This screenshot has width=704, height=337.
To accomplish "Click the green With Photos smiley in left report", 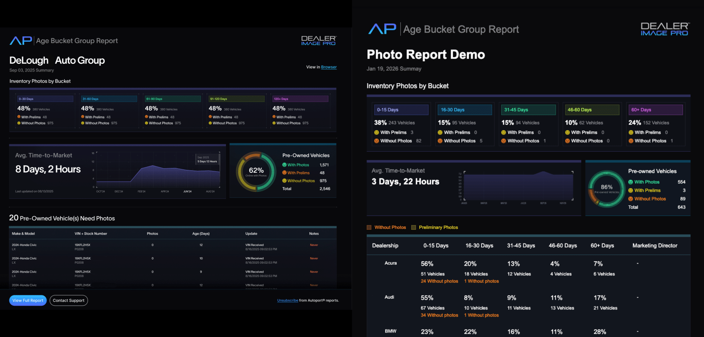I will click(x=284, y=165).
